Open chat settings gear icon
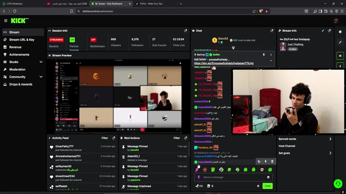The width and height of the screenshot is (346, 194). (258, 186)
